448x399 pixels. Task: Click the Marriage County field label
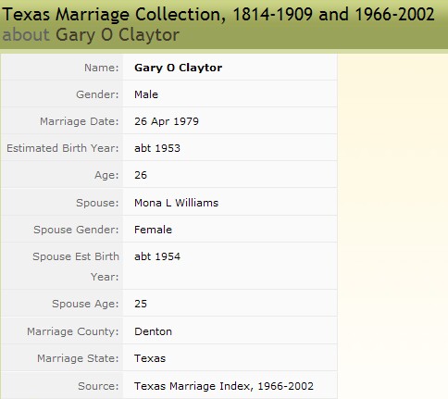tap(73, 331)
